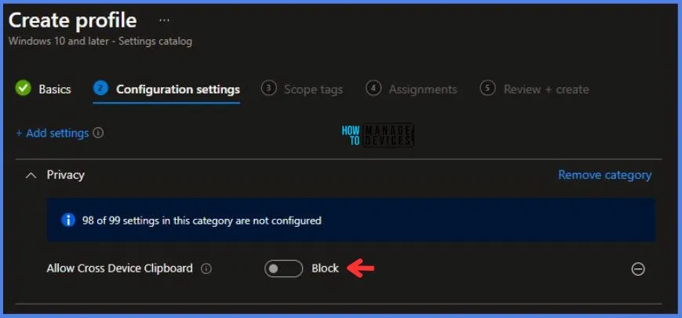The image size is (682, 318).
Task: Go to the Basics step
Action: (x=43, y=90)
